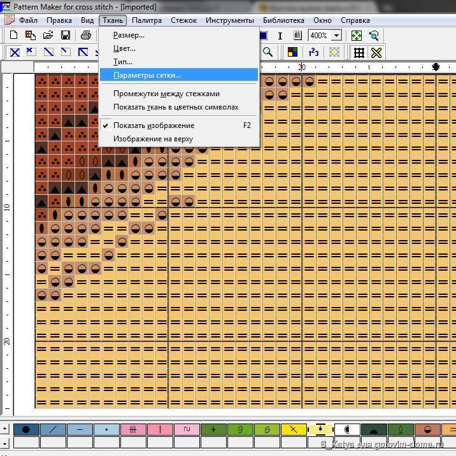
Task: Pick lime palette color with 5 symbol
Action: (x=267, y=429)
